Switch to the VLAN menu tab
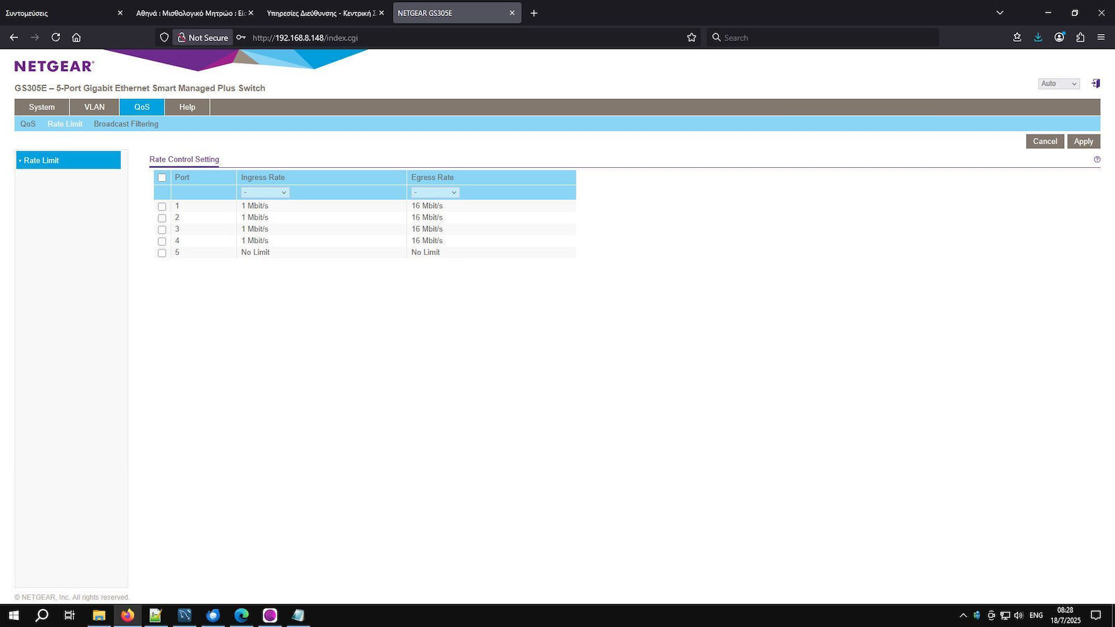This screenshot has width=1115, height=627. [94, 107]
